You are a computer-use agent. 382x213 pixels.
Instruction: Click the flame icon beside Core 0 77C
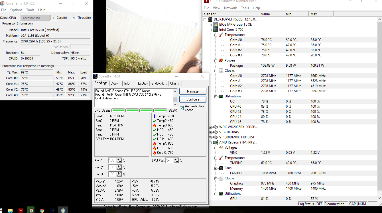(x=155, y=153)
